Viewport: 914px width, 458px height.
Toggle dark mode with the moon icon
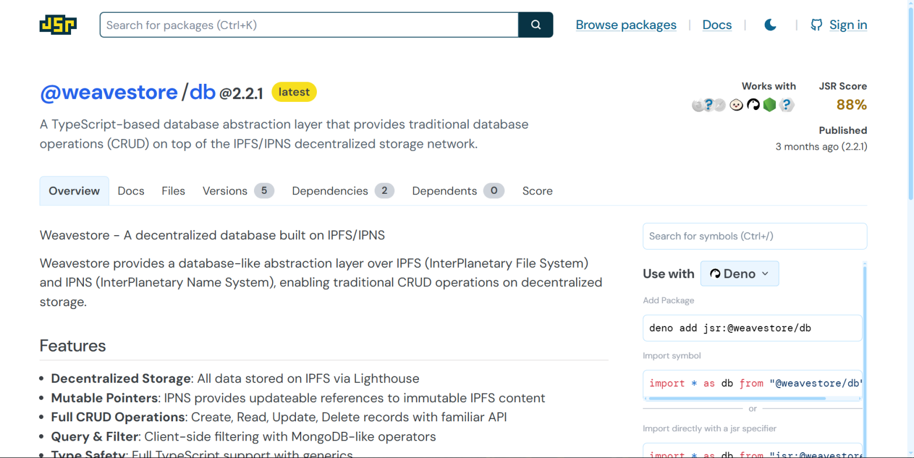[x=770, y=25]
